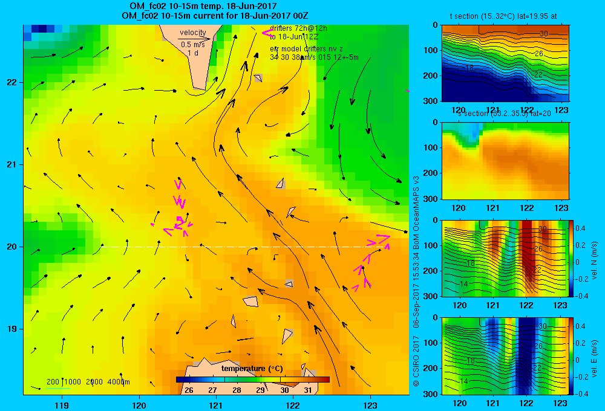Click the 'vel. N (m/s)' colorbar label

(595, 261)
